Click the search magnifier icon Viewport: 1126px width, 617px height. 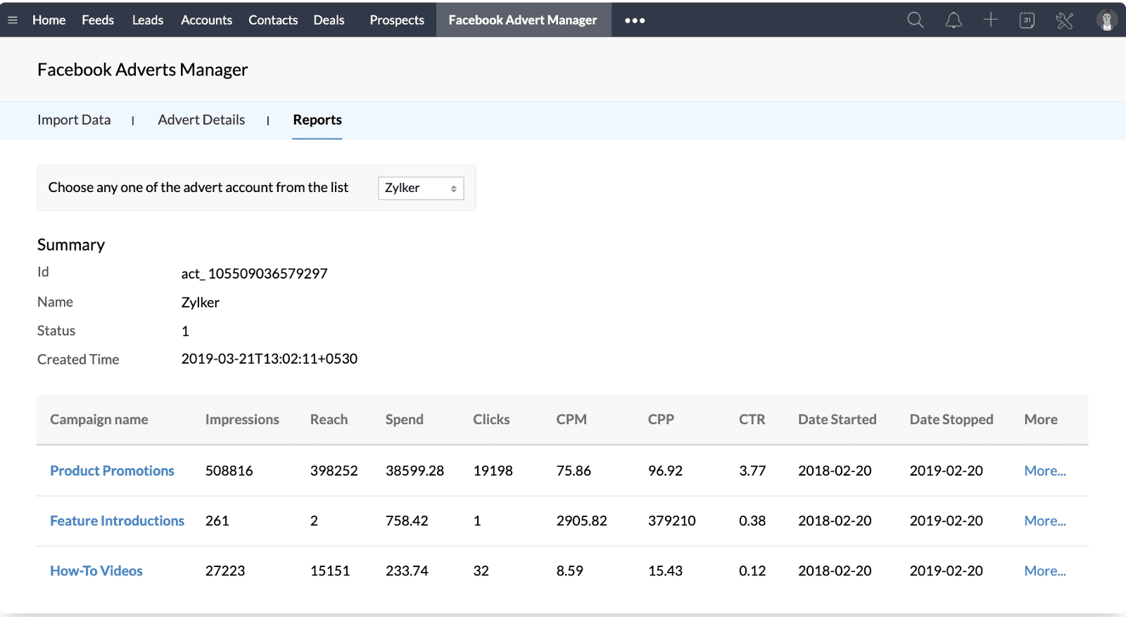916,20
